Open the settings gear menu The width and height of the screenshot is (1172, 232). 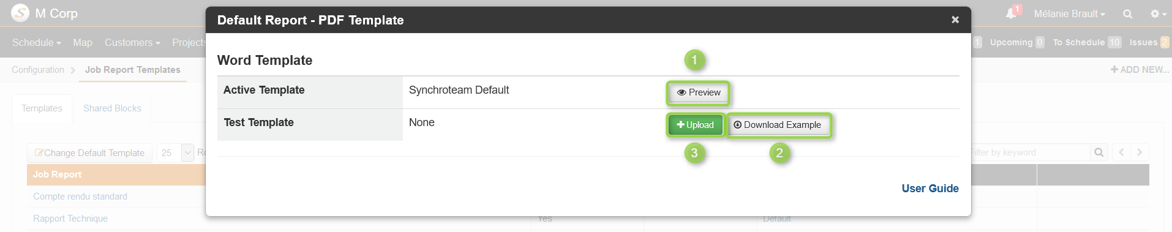pyautogui.click(x=1157, y=14)
